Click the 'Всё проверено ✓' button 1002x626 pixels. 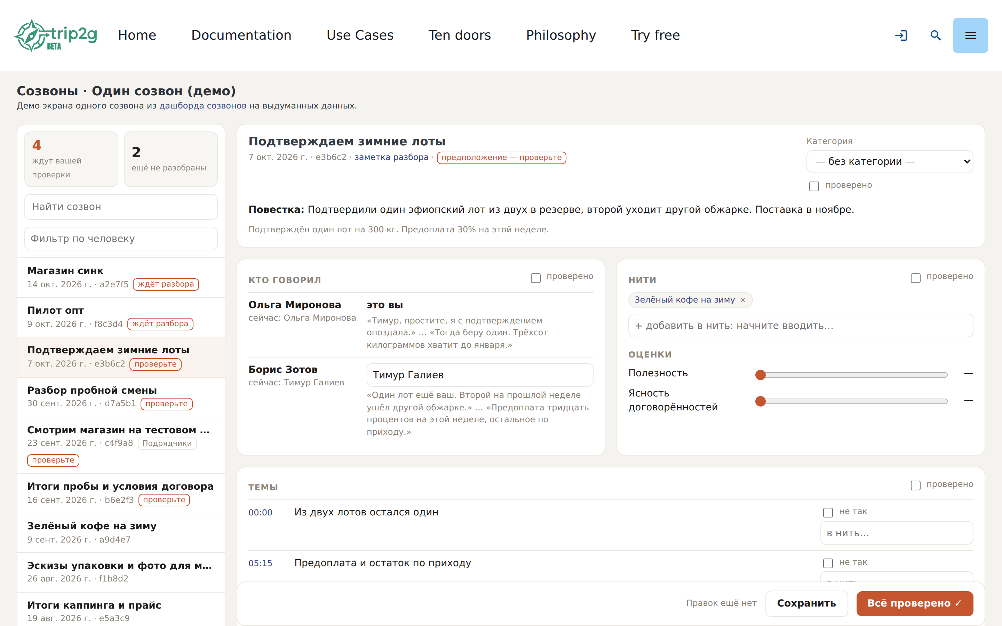915,603
